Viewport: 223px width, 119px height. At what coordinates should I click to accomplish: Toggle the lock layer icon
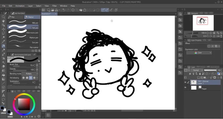200,74
